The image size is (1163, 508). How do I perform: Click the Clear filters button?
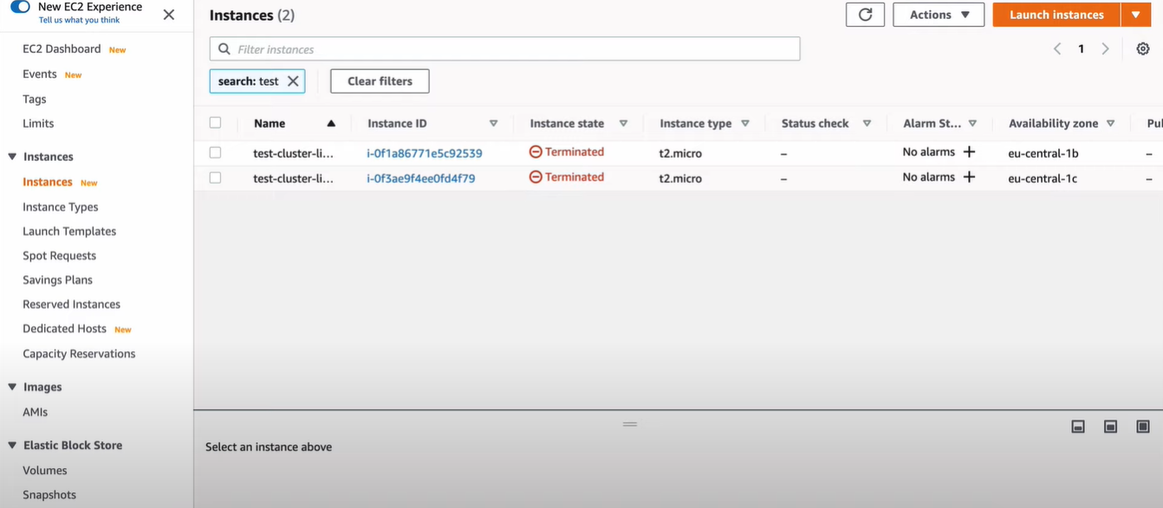pos(380,81)
